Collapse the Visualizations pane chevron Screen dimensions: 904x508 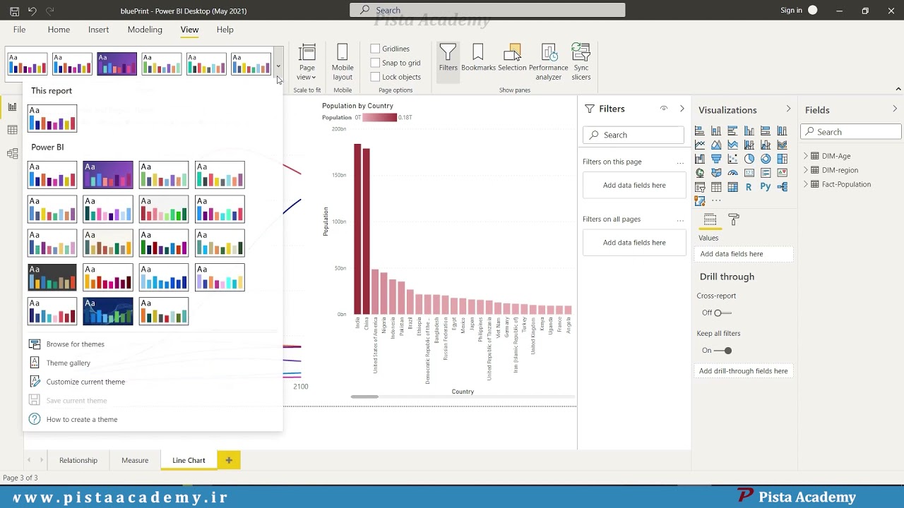click(x=788, y=109)
